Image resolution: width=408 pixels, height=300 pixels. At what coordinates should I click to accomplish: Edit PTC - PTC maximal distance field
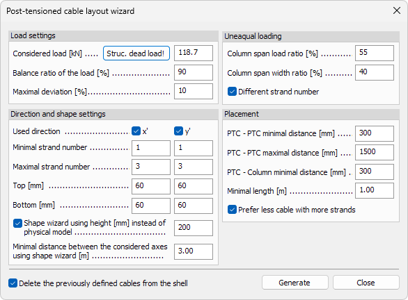pos(375,152)
